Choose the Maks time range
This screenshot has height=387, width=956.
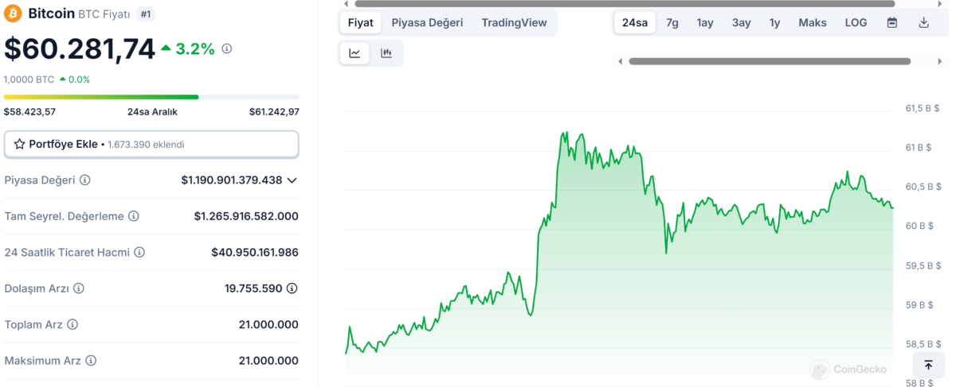[813, 23]
